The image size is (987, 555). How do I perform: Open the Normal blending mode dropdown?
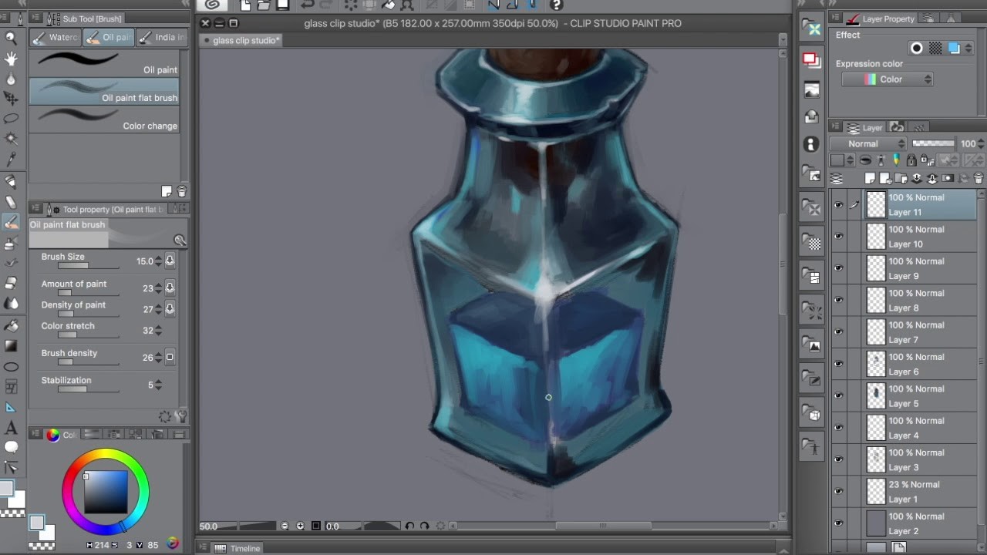868,143
